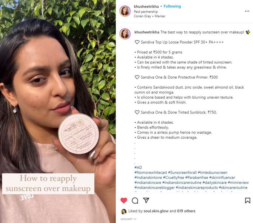Screen dimensions: 253x223
Task: Save post with bookmark icon
Action: point(247,201)
